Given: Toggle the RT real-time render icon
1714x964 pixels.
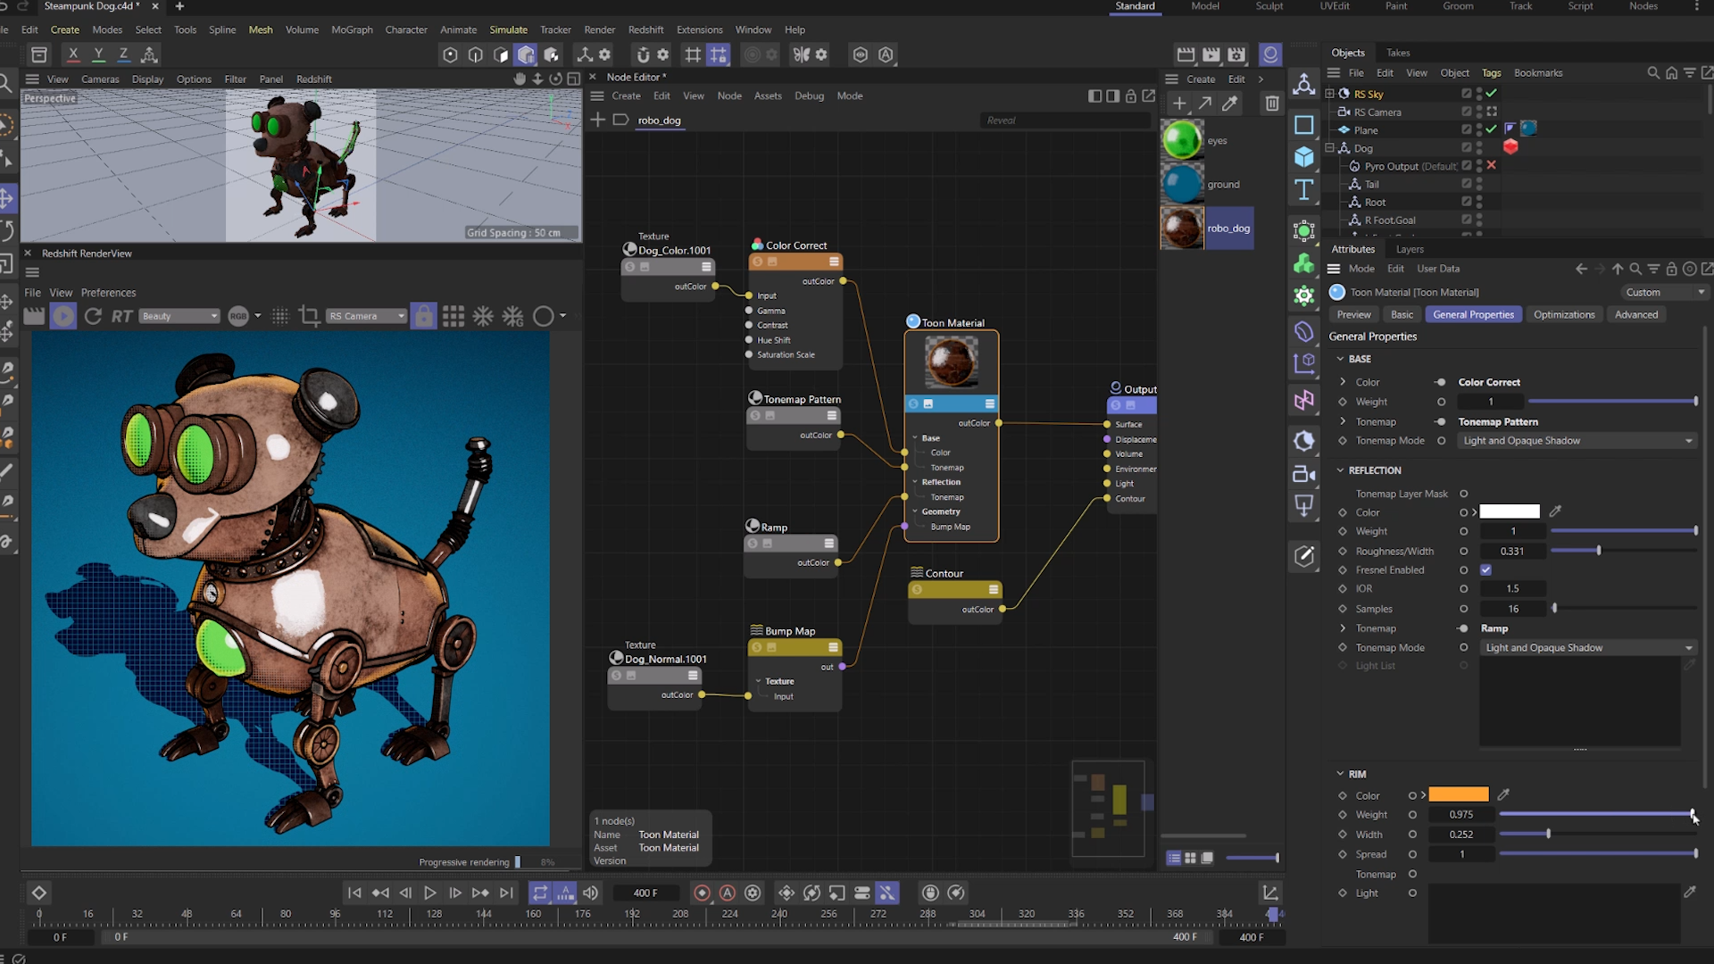Looking at the screenshot, I should (121, 316).
